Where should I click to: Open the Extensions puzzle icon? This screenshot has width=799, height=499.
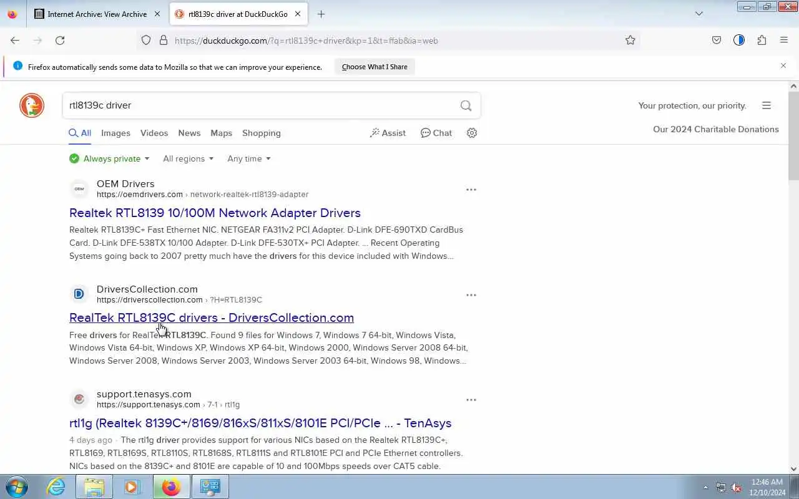click(762, 41)
